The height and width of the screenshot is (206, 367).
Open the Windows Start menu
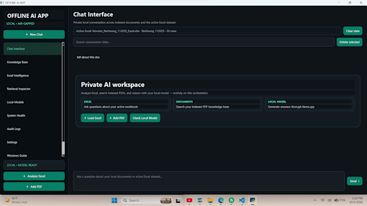tap(114, 201)
